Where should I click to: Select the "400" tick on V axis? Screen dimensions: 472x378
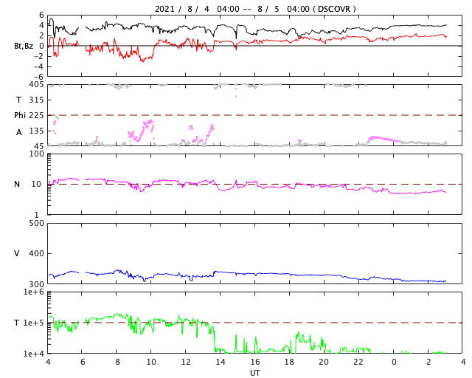tap(36, 253)
